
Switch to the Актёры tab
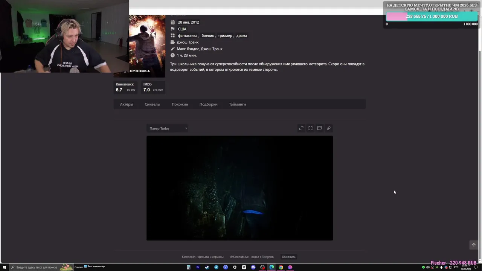(x=127, y=104)
